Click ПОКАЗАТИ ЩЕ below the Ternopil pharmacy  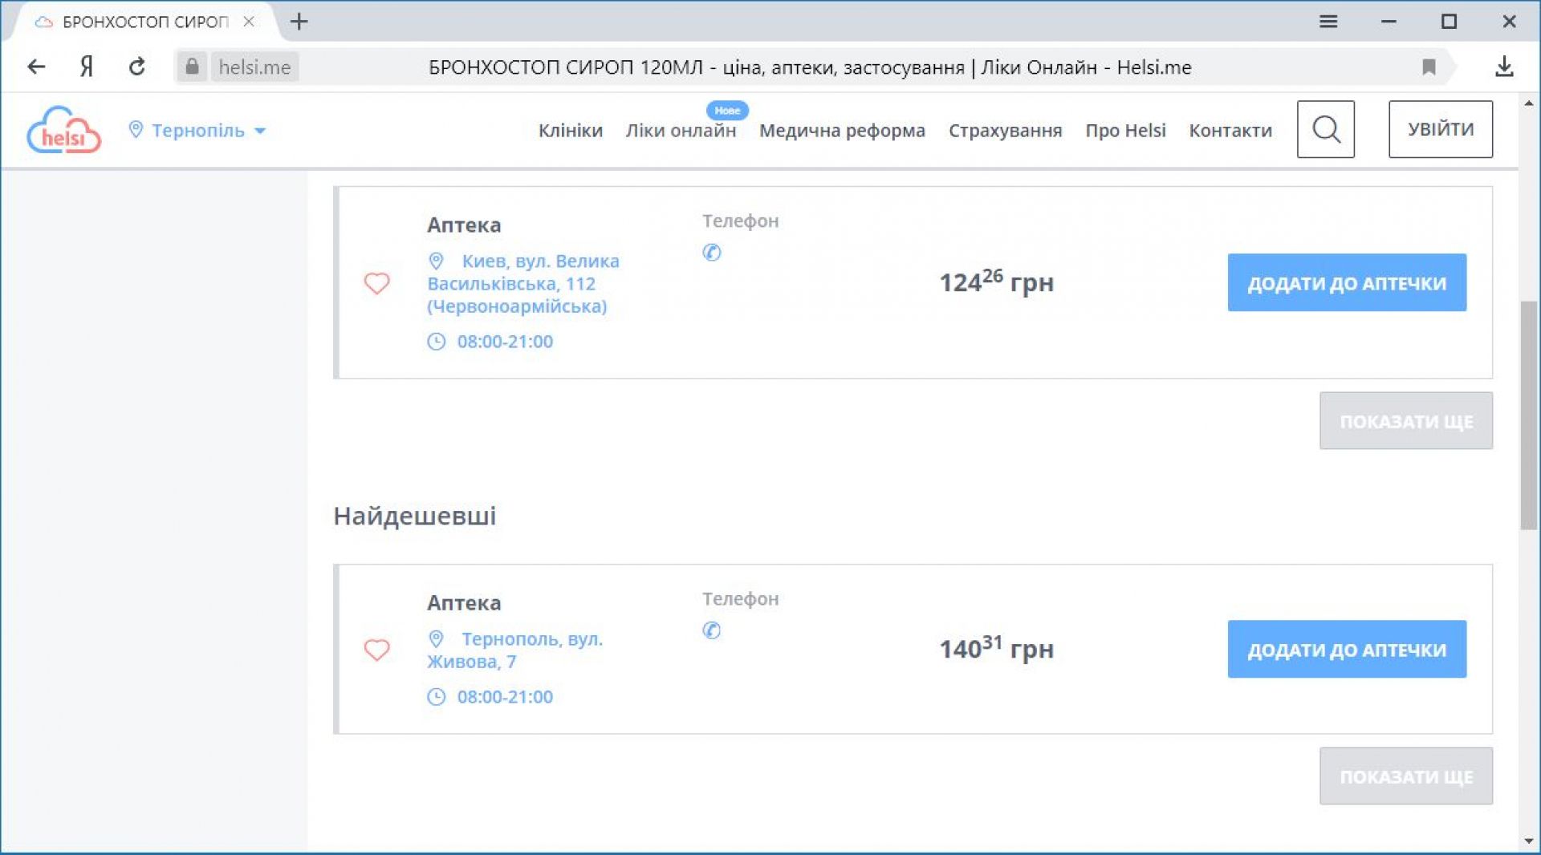[1406, 776]
